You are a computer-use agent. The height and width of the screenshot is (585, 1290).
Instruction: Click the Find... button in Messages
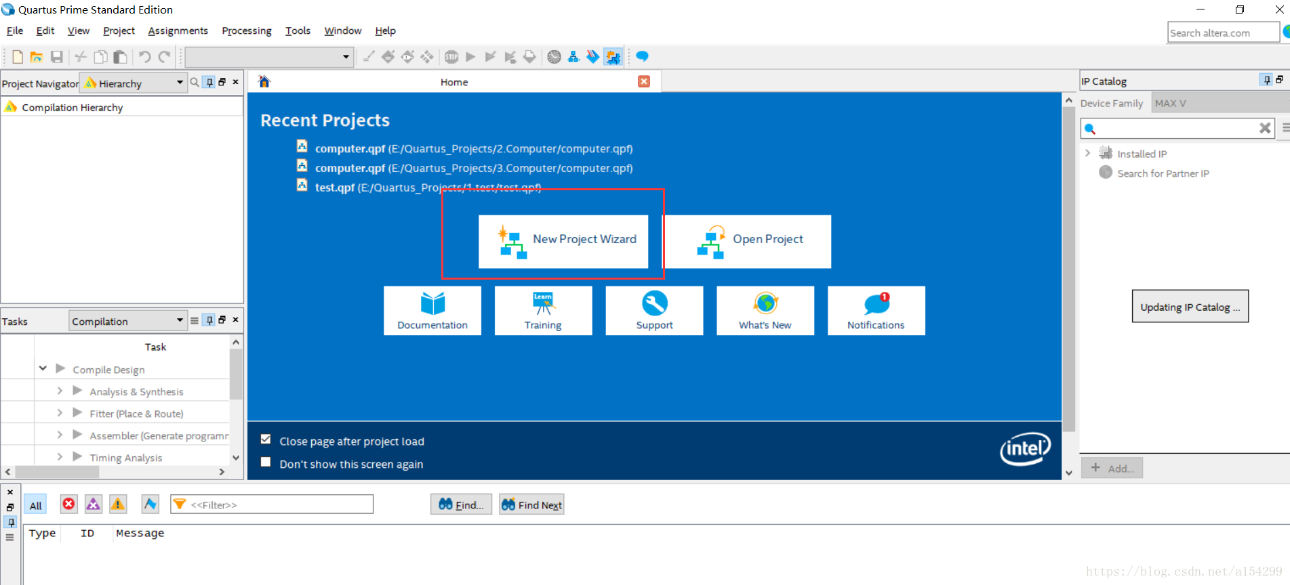click(x=461, y=504)
